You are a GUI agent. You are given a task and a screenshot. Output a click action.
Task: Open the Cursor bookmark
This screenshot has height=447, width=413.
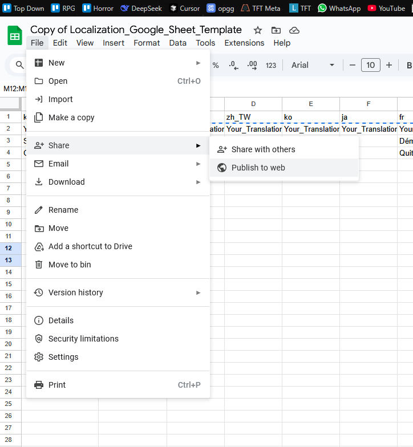pos(185,8)
